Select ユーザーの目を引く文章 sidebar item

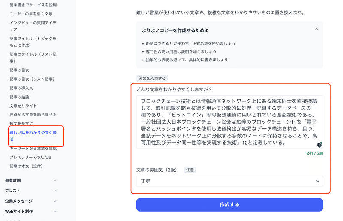tap(31, 14)
